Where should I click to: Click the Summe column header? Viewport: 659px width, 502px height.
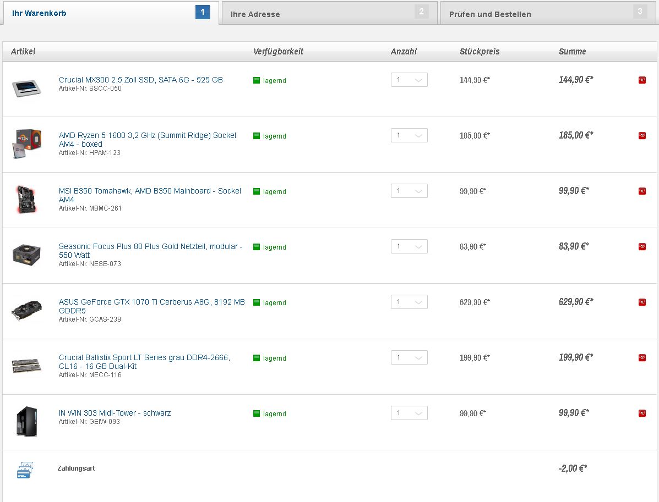point(573,51)
